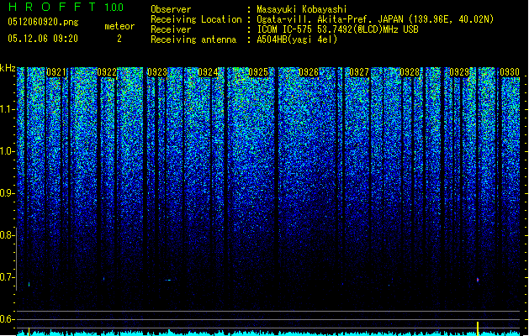Click the 0.6 kHz axis tick label
The height and width of the screenshot is (336, 529).
click(7, 319)
